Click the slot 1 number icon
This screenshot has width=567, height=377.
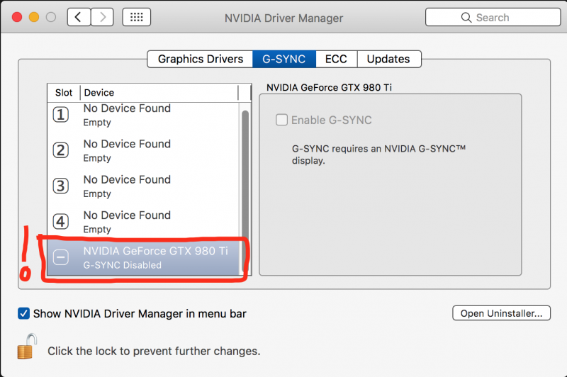(61, 115)
